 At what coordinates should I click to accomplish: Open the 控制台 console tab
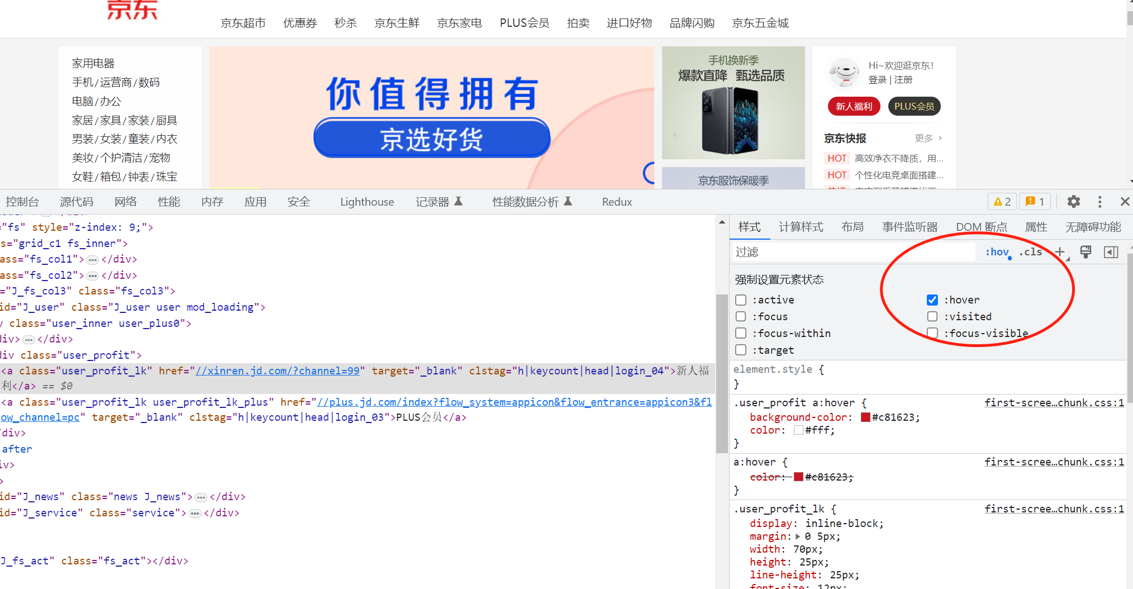click(22, 202)
